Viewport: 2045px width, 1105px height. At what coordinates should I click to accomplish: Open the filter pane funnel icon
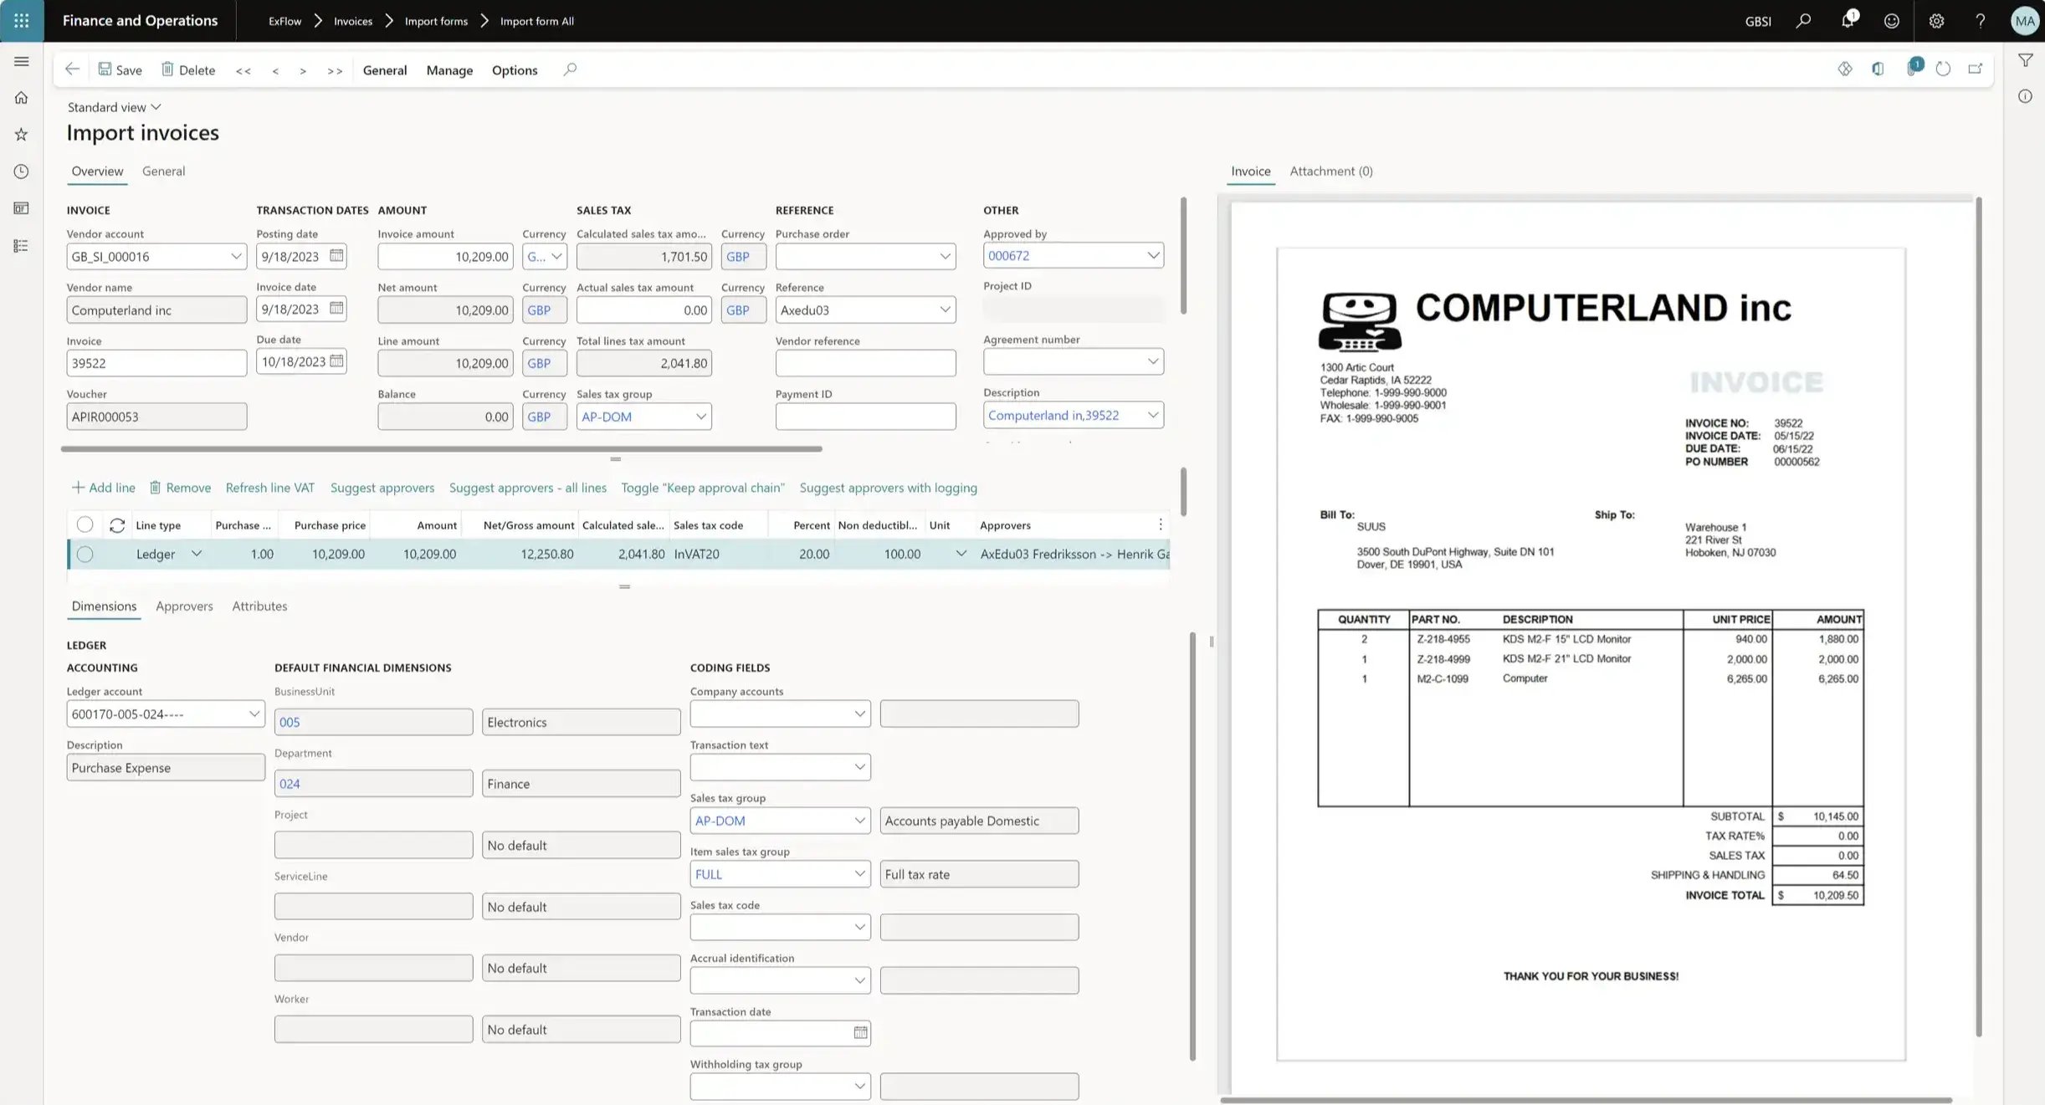[x=2026, y=59]
